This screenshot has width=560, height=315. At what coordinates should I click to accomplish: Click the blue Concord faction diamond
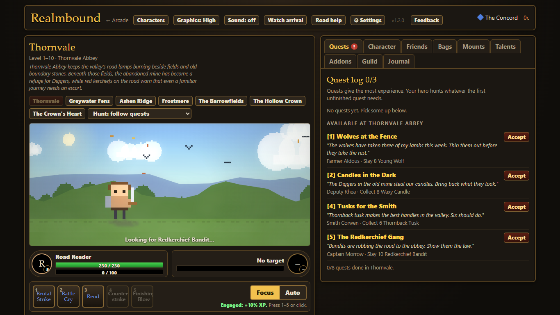480,18
